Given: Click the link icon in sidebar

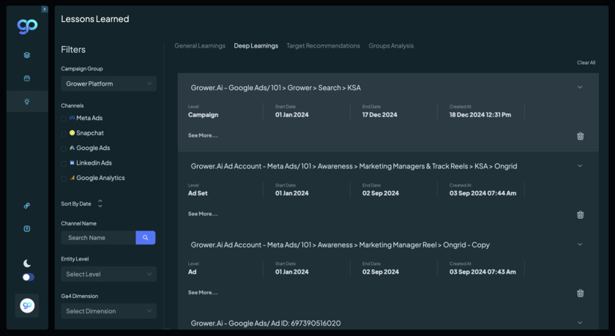Looking at the screenshot, I should [27, 206].
